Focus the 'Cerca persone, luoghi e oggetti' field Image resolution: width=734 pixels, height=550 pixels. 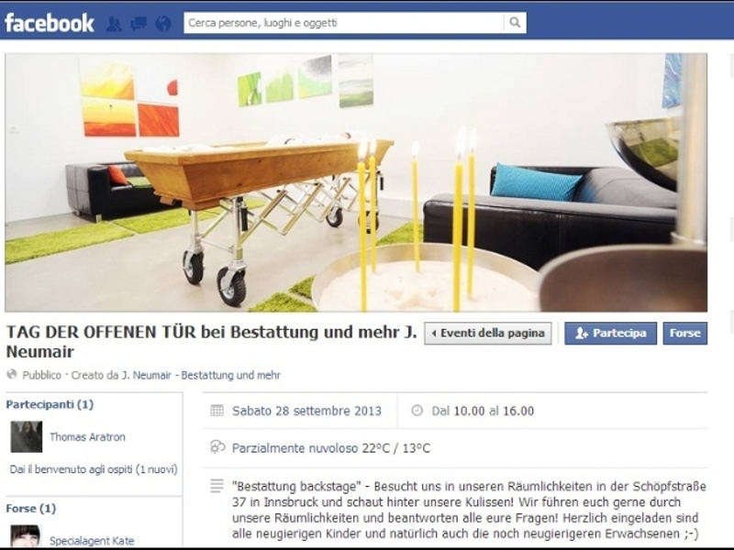pos(344,22)
